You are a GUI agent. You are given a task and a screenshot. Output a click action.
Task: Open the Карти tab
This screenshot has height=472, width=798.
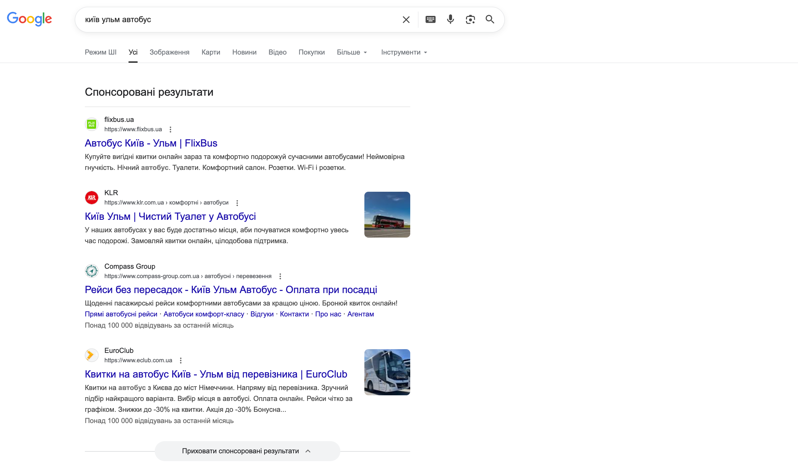point(211,52)
